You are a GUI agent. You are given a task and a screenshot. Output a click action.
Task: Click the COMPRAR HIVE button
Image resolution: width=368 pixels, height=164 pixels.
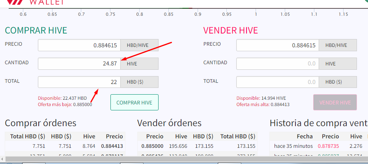[134, 102]
